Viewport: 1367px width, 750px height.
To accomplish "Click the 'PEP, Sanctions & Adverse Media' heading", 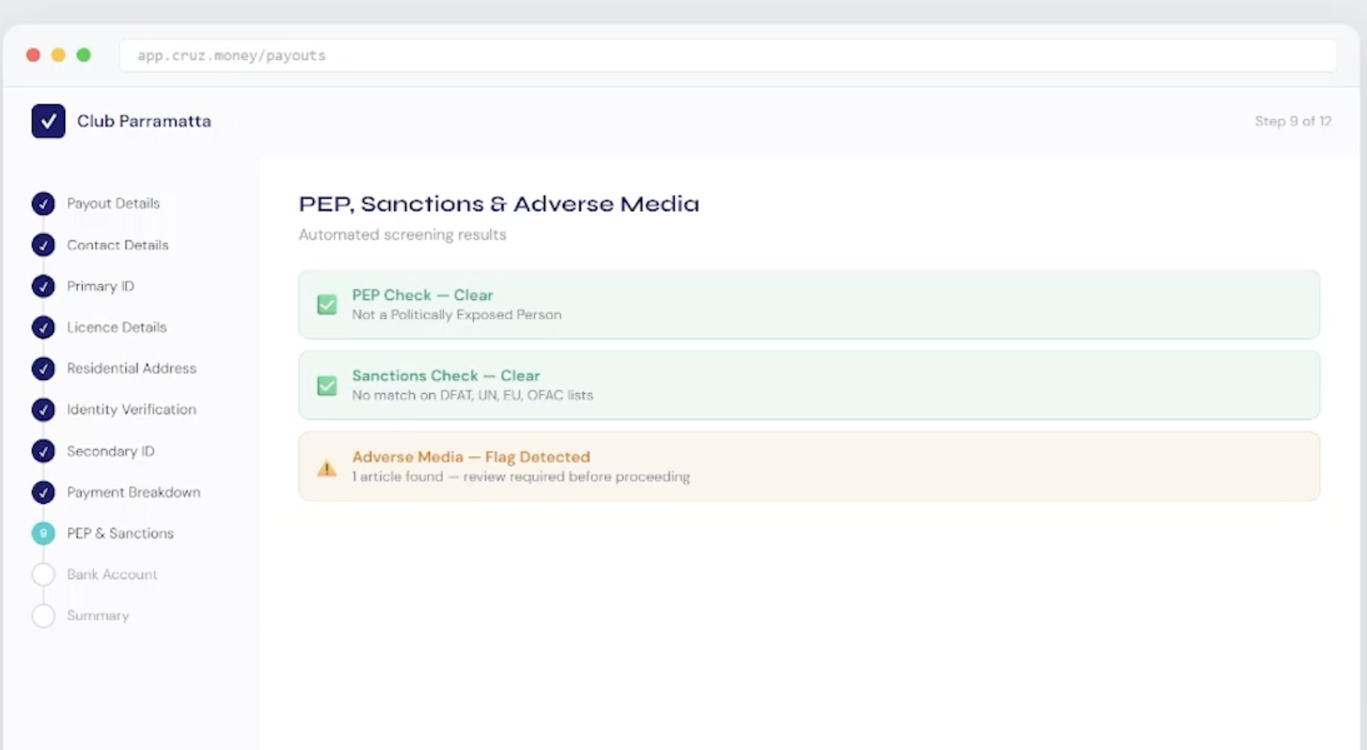I will tap(499, 203).
